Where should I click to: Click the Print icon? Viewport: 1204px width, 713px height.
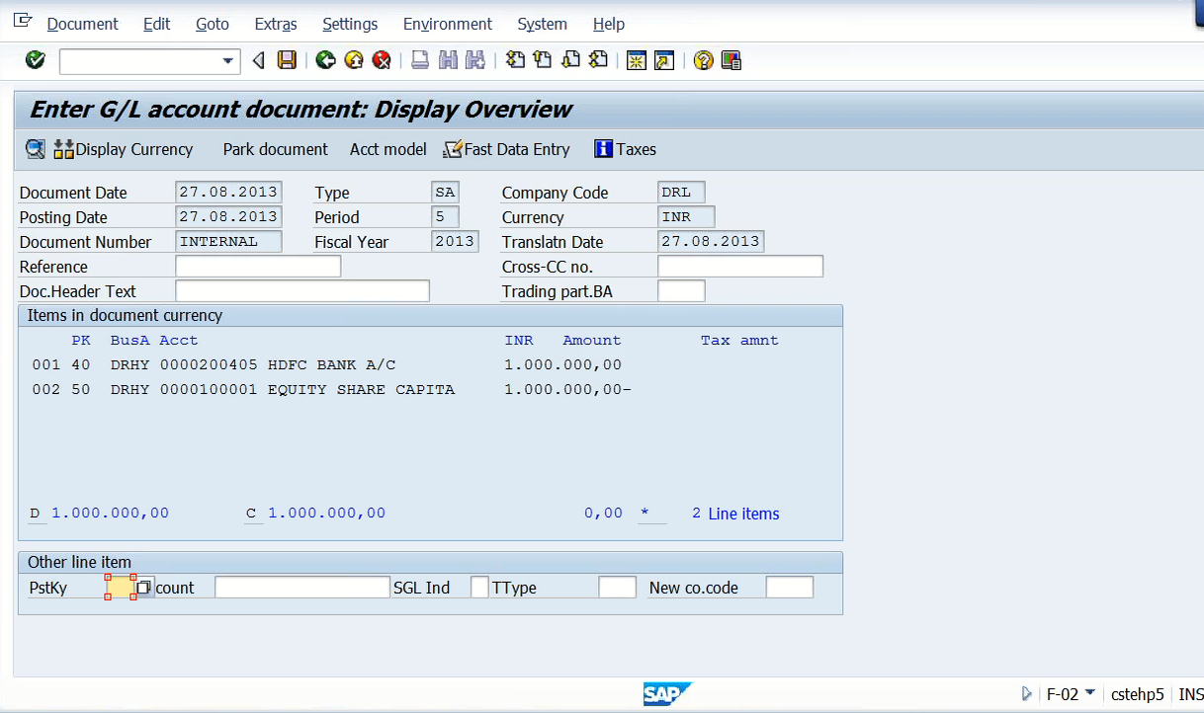(419, 61)
